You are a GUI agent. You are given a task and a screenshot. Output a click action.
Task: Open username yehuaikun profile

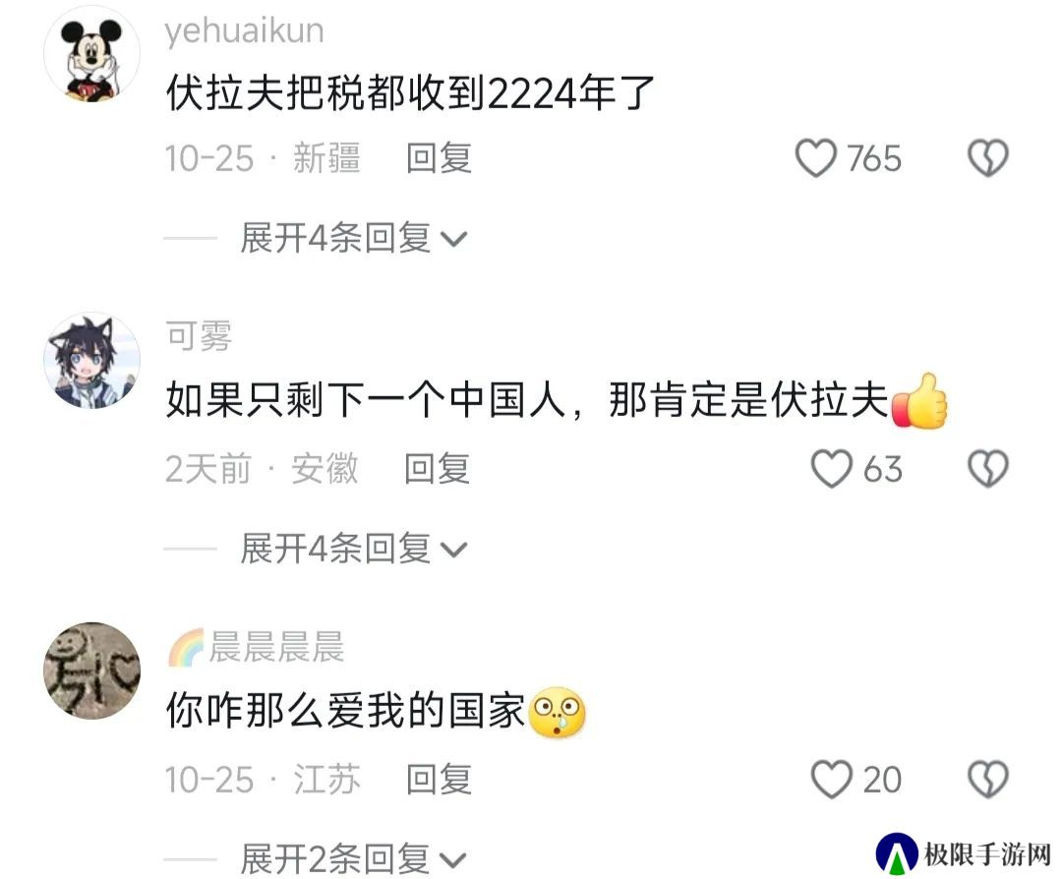(245, 31)
